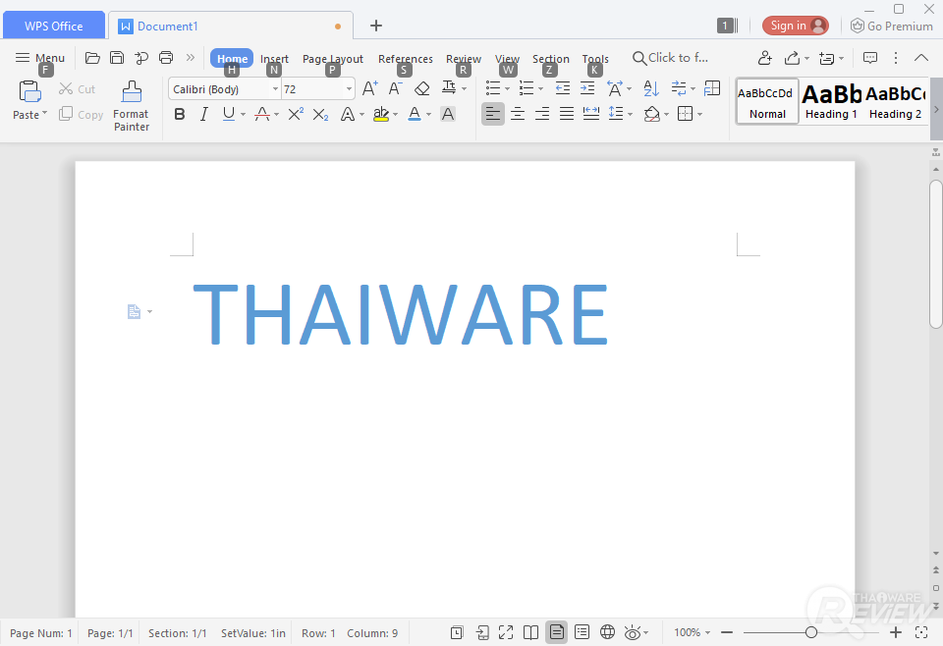Viewport: 943px width, 646px height.
Task: Toggle Bold formatting
Action: pos(179,114)
